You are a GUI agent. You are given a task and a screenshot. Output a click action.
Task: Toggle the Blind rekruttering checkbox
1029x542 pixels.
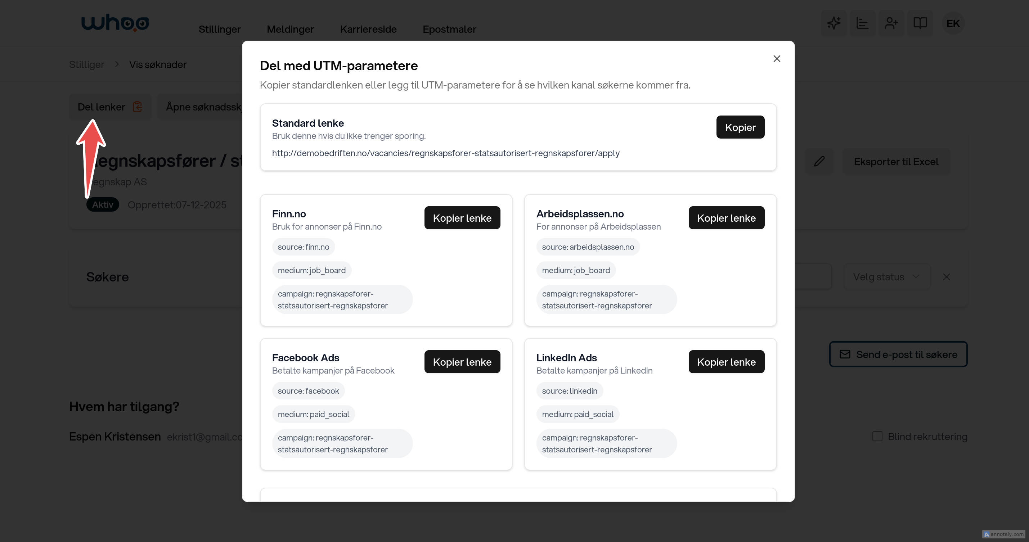coord(877,436)
